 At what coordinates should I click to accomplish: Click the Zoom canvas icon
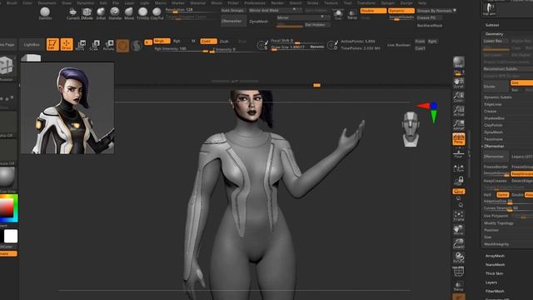pyautogui.click(x=459, y=97)
